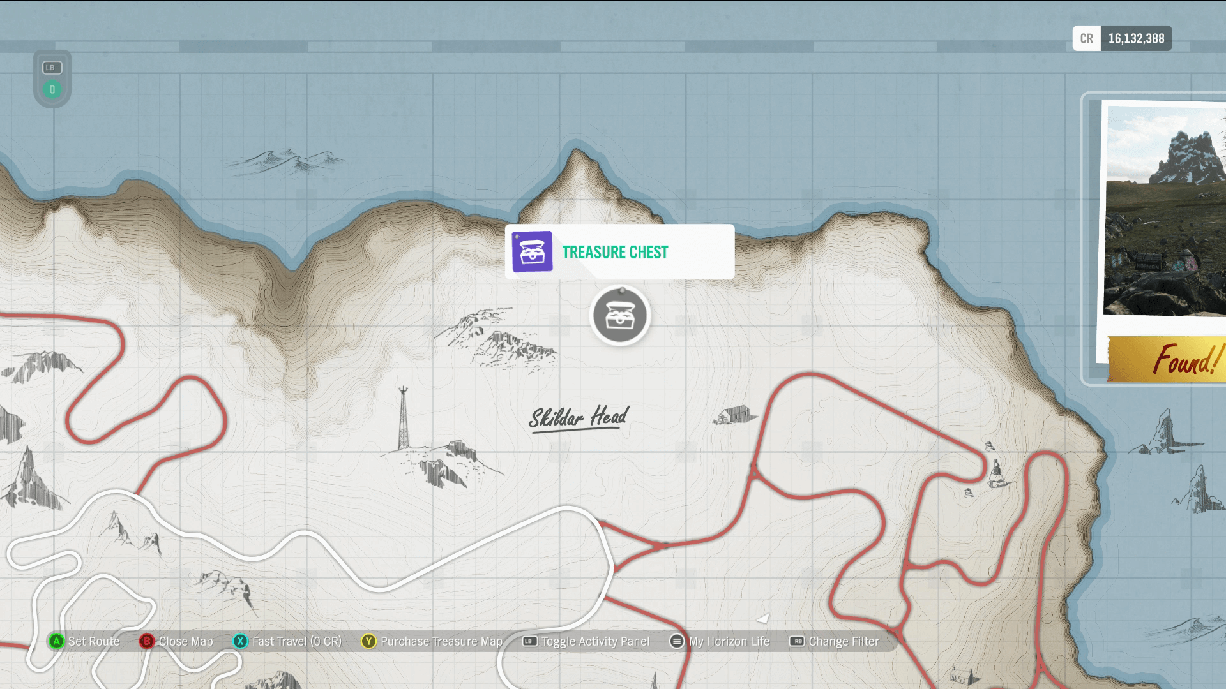Click the gold Found! banner
The width and height of the screenshot is (1226, 689).
(1167, 359)
